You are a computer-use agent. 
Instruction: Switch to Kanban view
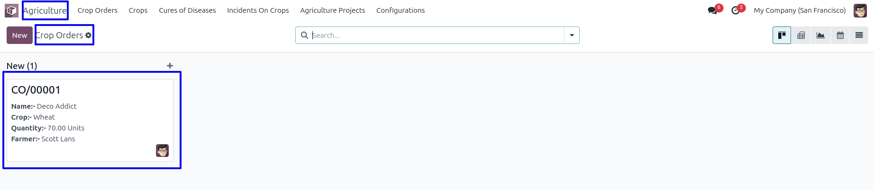click(782, 35)
